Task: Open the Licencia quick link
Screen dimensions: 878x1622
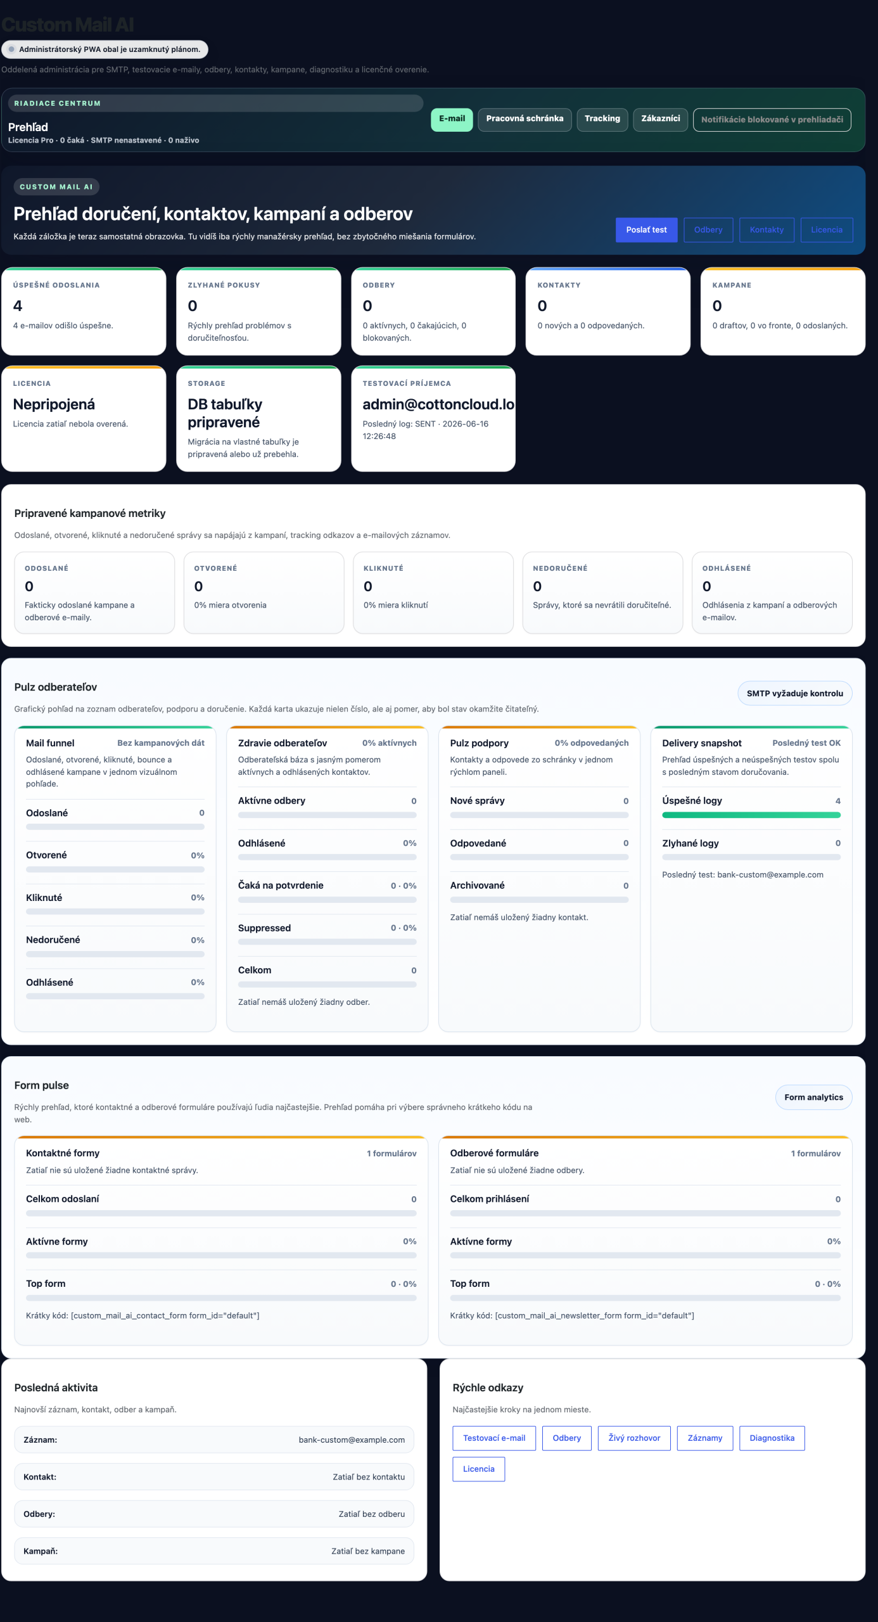Action: tap(478, 1469)
